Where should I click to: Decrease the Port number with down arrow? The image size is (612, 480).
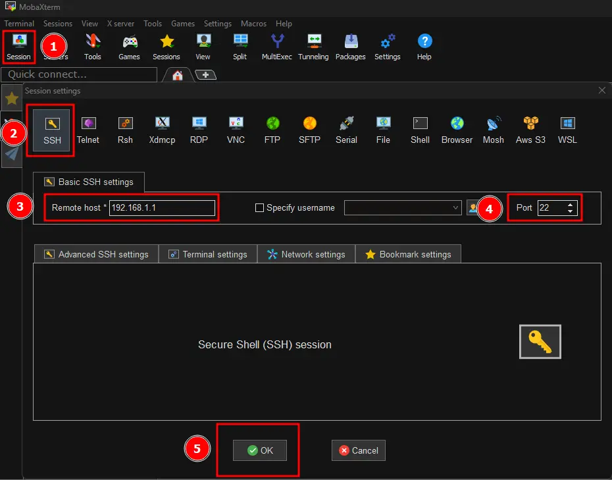pyautogui.click(x=571, y=211)
